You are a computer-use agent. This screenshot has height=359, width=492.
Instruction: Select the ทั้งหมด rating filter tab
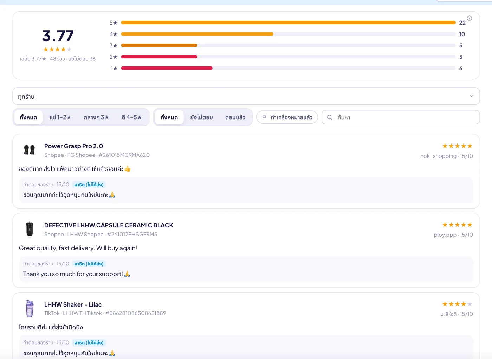click(x=28, y=117)
